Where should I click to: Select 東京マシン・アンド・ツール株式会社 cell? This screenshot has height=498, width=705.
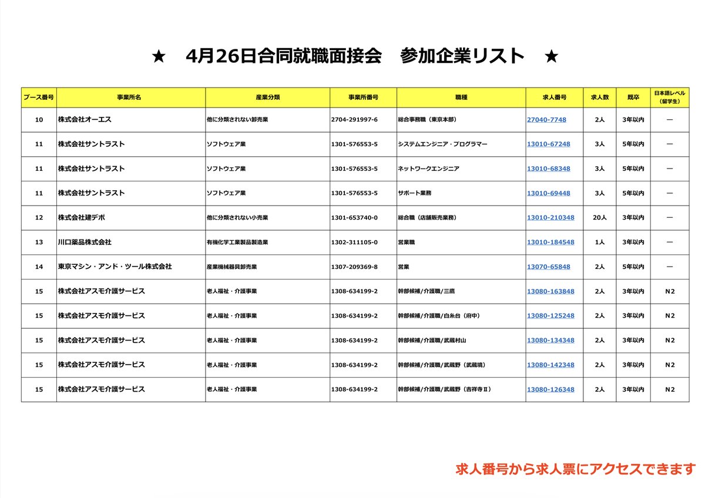point(131,267)
